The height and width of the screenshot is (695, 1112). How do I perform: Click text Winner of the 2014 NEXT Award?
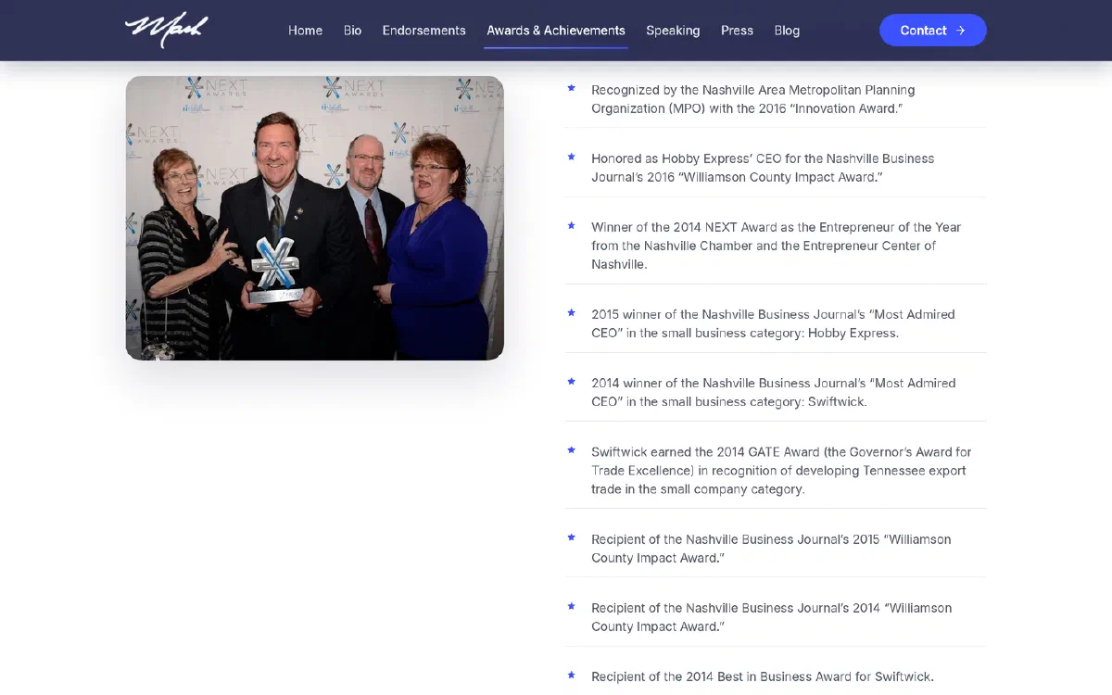(777, 246)
